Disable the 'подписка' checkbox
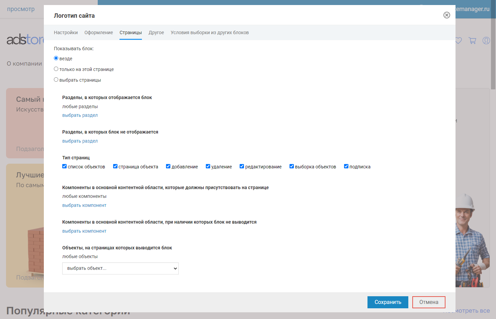This screenshot has width=496, height=319. (x=346, y=166)
